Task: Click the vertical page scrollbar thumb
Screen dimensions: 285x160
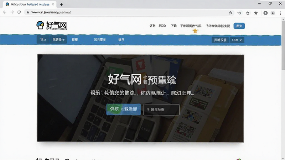Action: pos(283,46)
